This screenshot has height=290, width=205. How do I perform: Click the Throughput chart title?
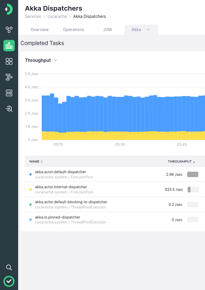click(x=38, y=60)
